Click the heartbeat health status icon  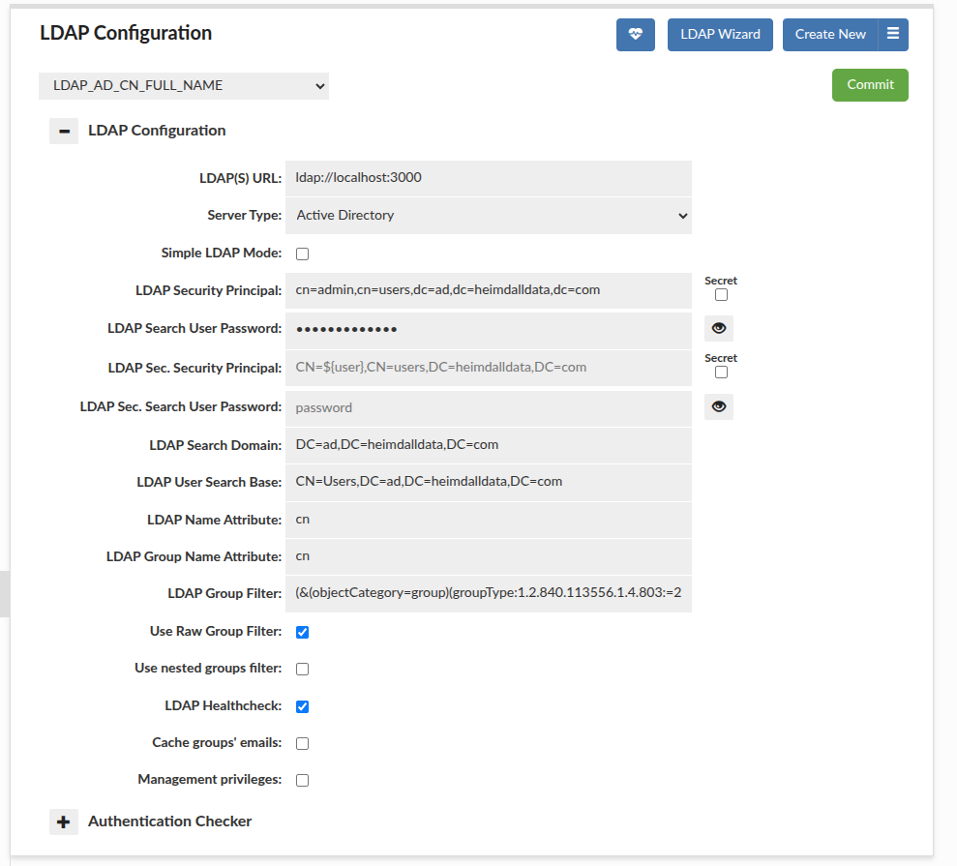point(636,34)
